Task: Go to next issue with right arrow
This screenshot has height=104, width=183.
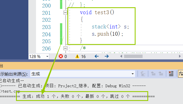Action: point(107,57)
